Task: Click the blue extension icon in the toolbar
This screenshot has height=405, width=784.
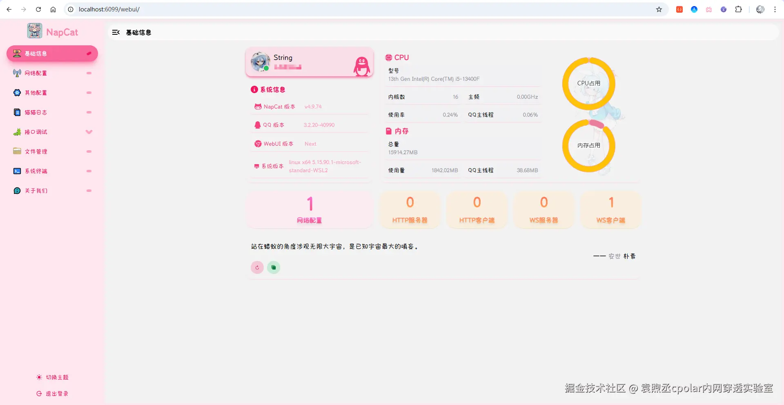Action: pyautogui.click(x=694, y=9)
